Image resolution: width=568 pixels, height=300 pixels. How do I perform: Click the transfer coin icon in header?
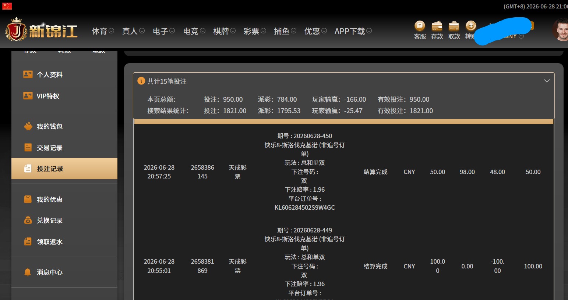click(x=471, y=26)
